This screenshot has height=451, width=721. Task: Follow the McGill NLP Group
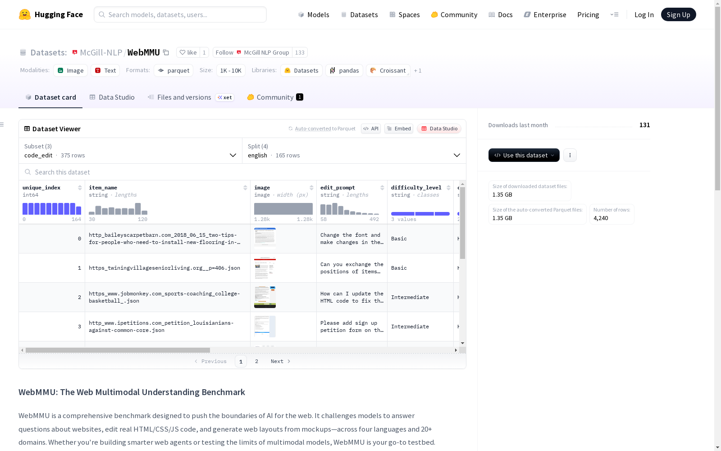252,52
